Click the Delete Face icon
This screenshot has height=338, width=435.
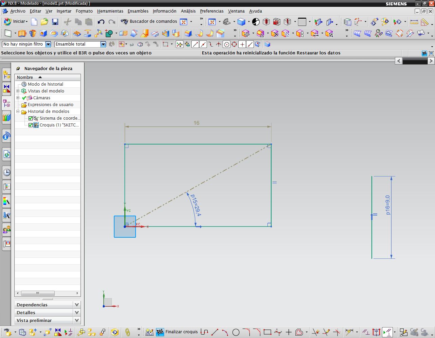[275, 33]
